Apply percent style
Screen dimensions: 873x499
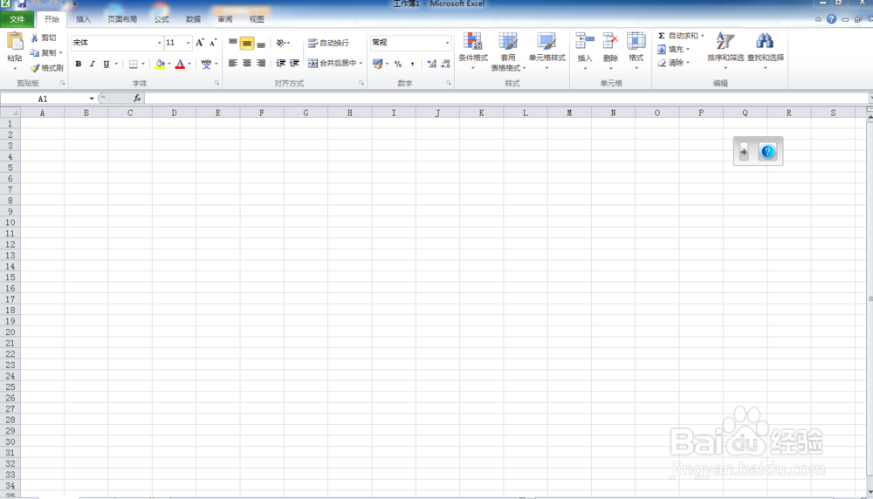tap(397, 64)
